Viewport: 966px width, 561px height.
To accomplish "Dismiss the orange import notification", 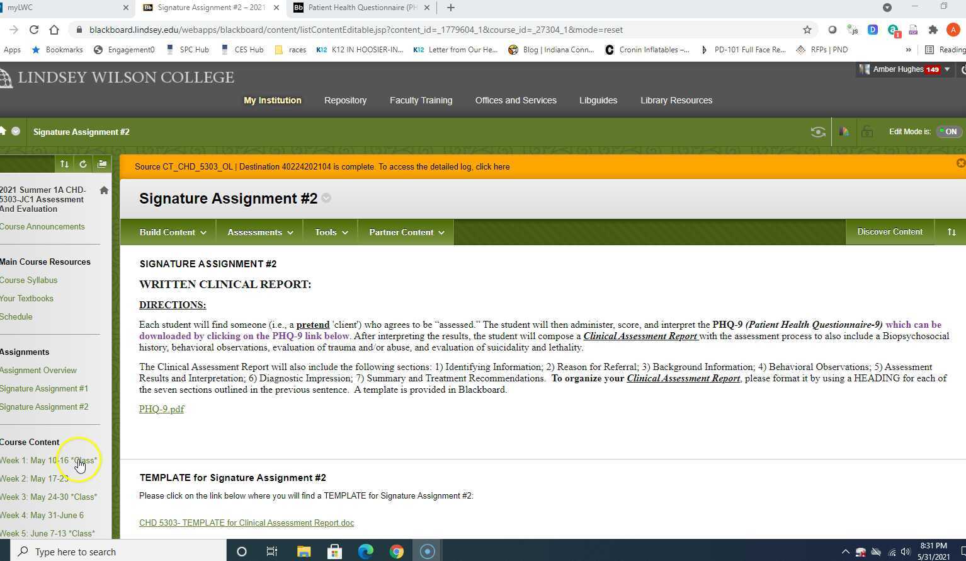I will tap(960, 163).
